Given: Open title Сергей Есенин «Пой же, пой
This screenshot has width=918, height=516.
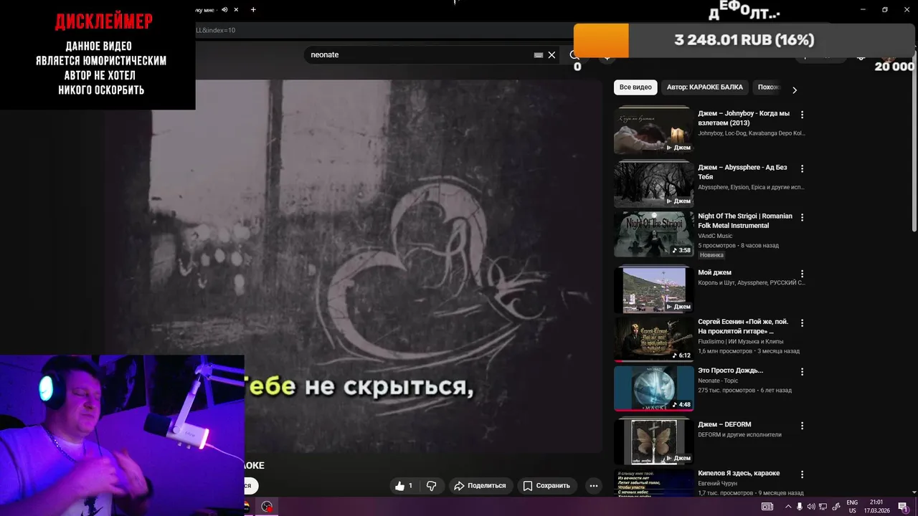Looking at the screenshot, I should pyautogui.click(x=743, y=327).
